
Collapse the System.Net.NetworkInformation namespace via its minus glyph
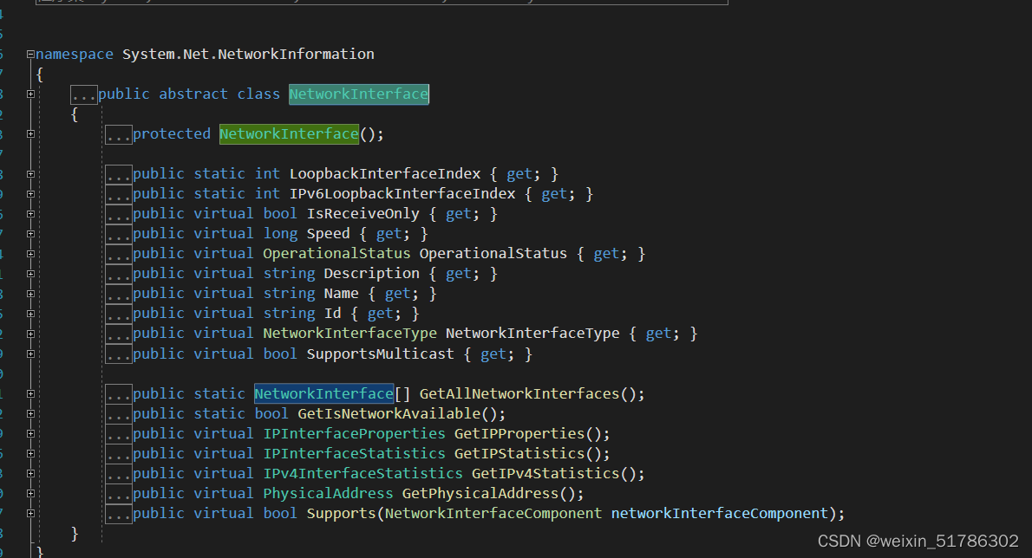pos(29,54)
